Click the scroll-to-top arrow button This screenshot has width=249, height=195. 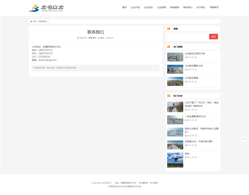245,139
